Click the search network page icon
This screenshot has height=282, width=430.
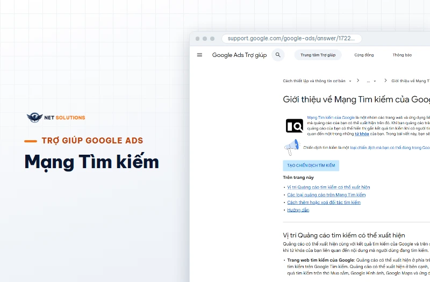(x=294, y=126)
